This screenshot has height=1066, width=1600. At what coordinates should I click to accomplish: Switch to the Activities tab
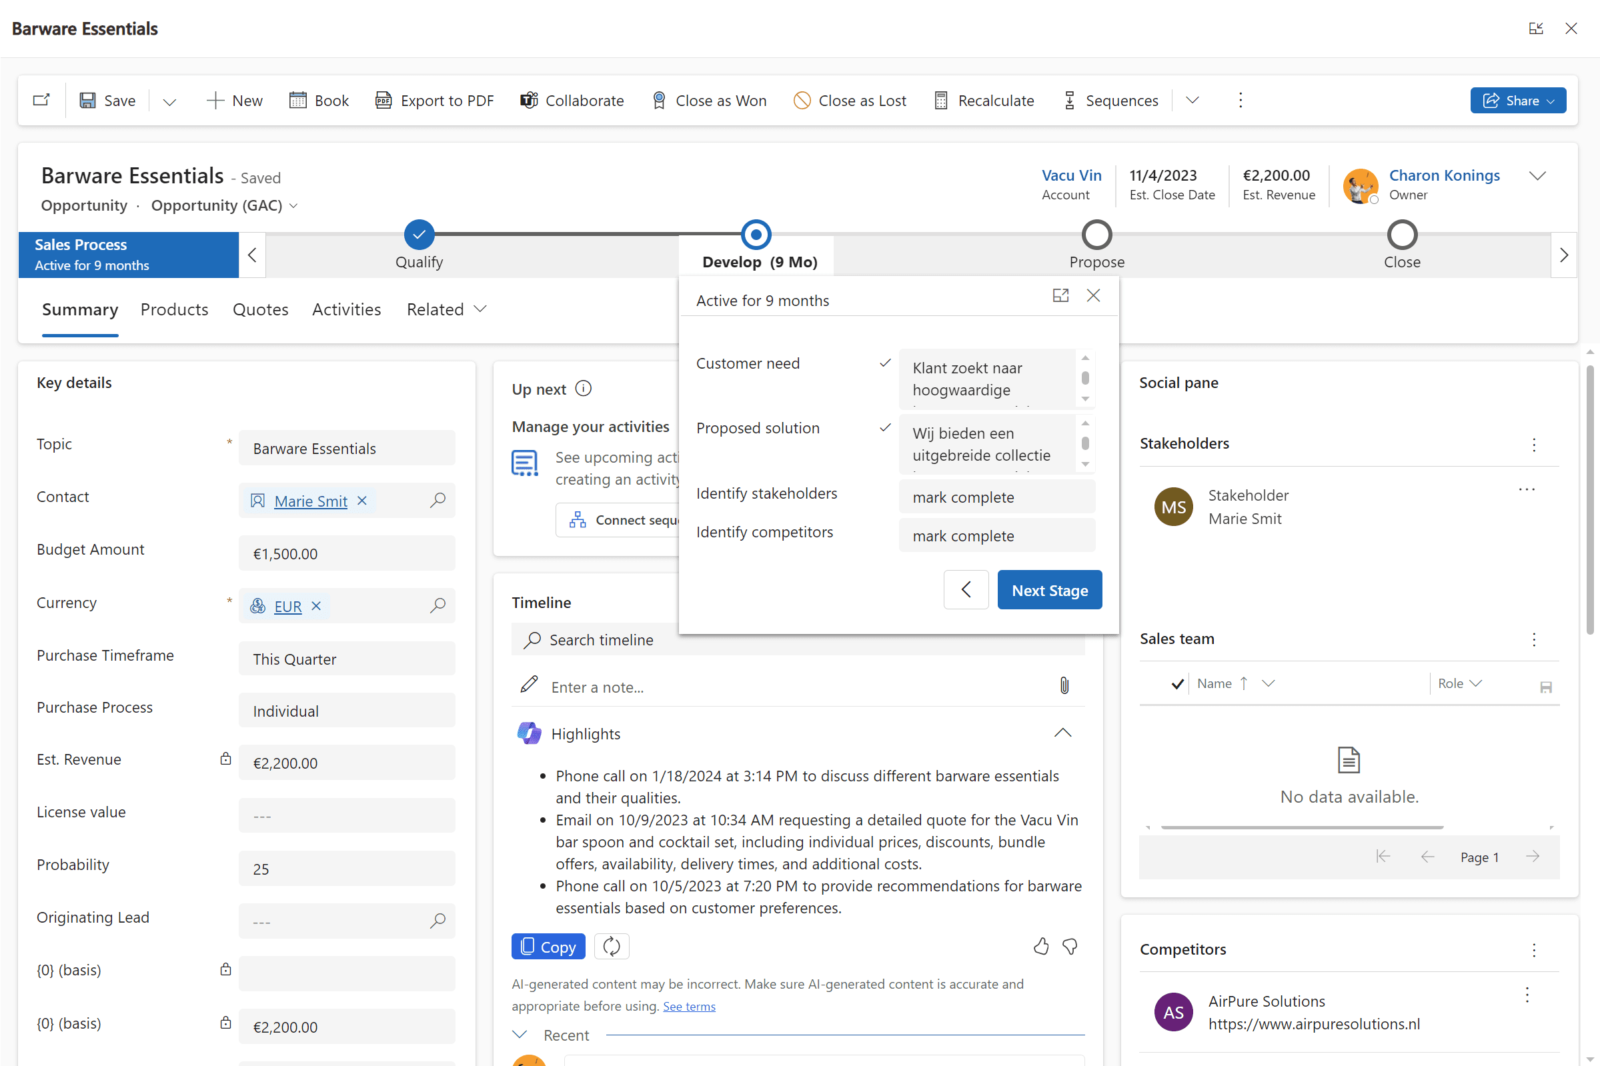pyautogui.click(x=346, y=309)
